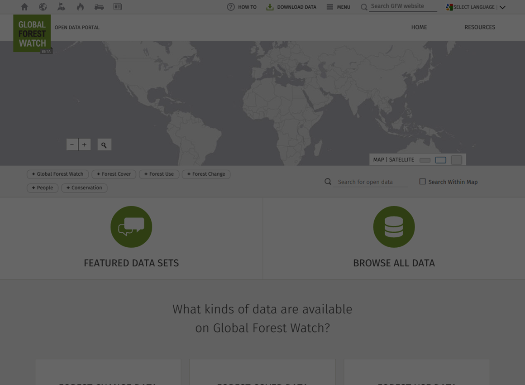Open the fires flame icon
The image size is (525, 385).
80,7
